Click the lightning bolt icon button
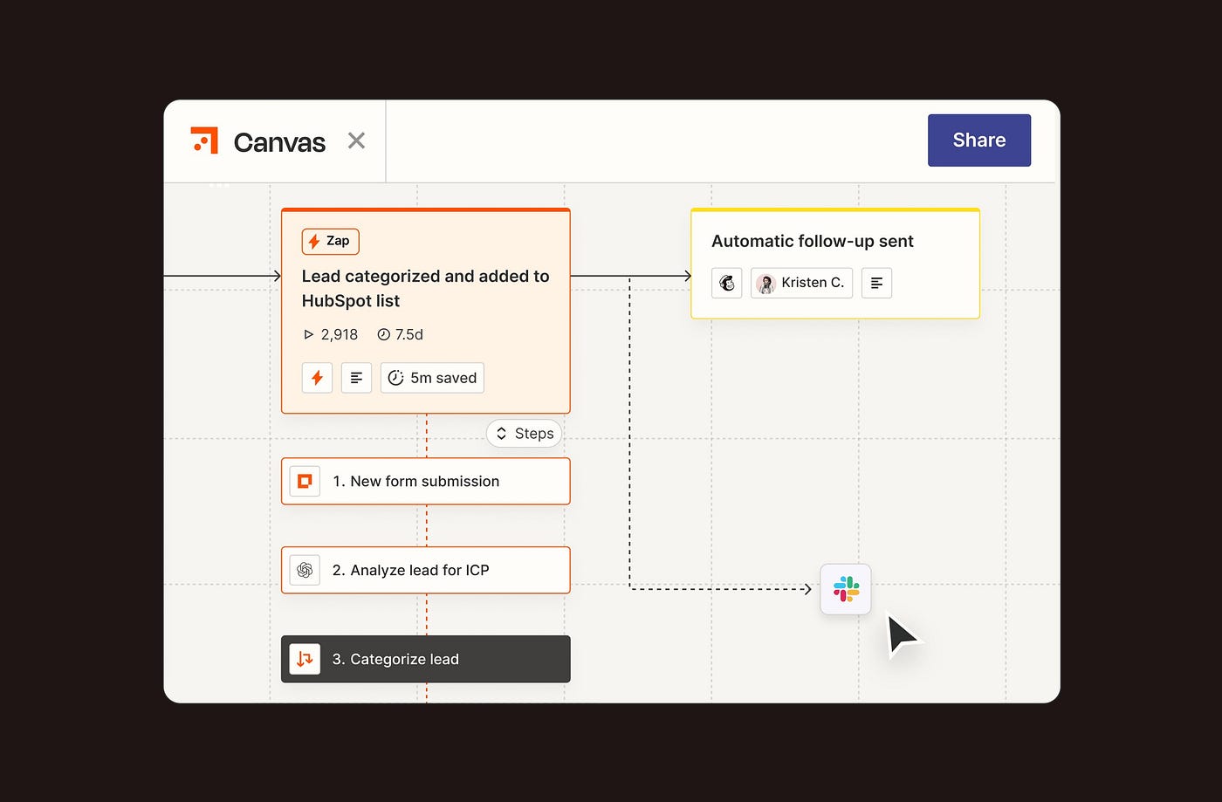The width and height of the screenshot is (1222, 802). [317, 378]
